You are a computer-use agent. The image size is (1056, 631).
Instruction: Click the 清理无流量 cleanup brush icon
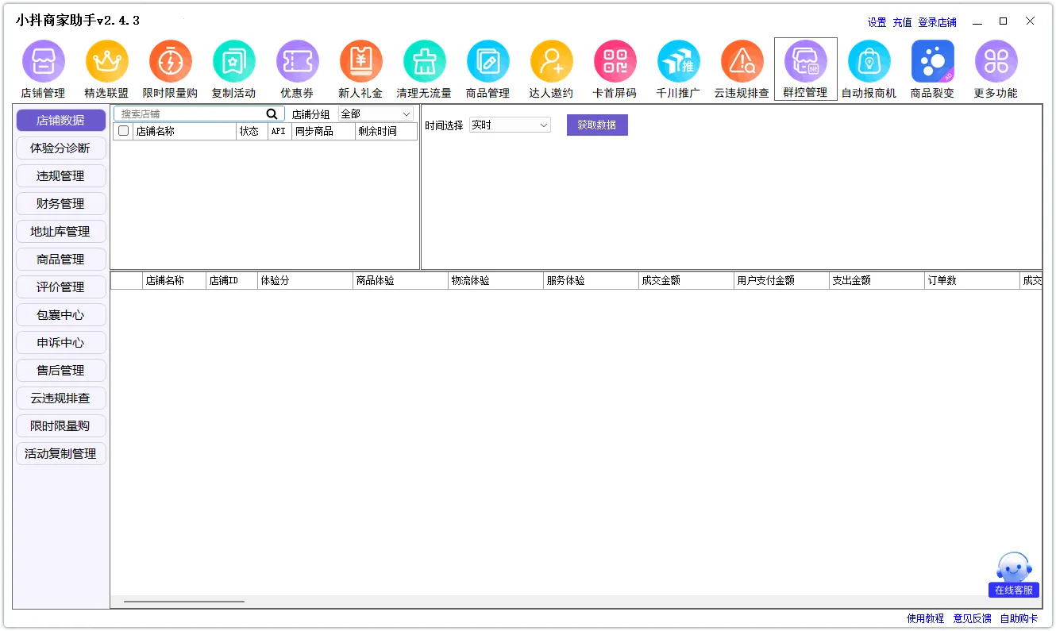pyautogui.click(x=424, y=62)
